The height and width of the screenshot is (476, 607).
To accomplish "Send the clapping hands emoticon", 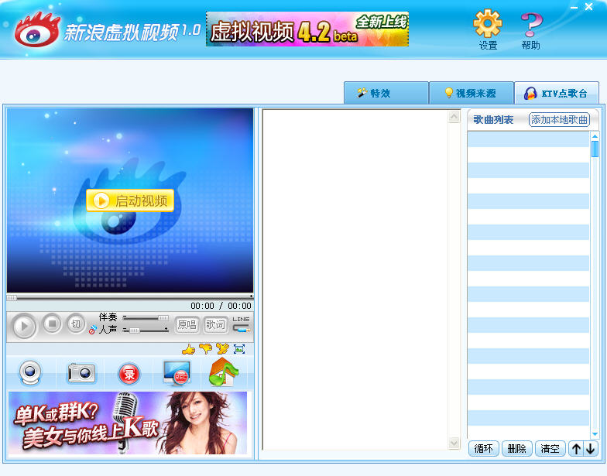I will tap(222, 349).
